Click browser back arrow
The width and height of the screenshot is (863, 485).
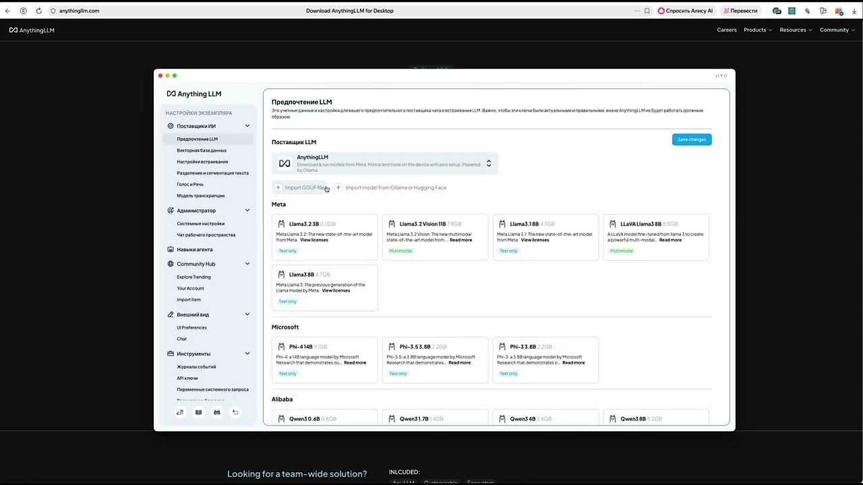[7, 11]
